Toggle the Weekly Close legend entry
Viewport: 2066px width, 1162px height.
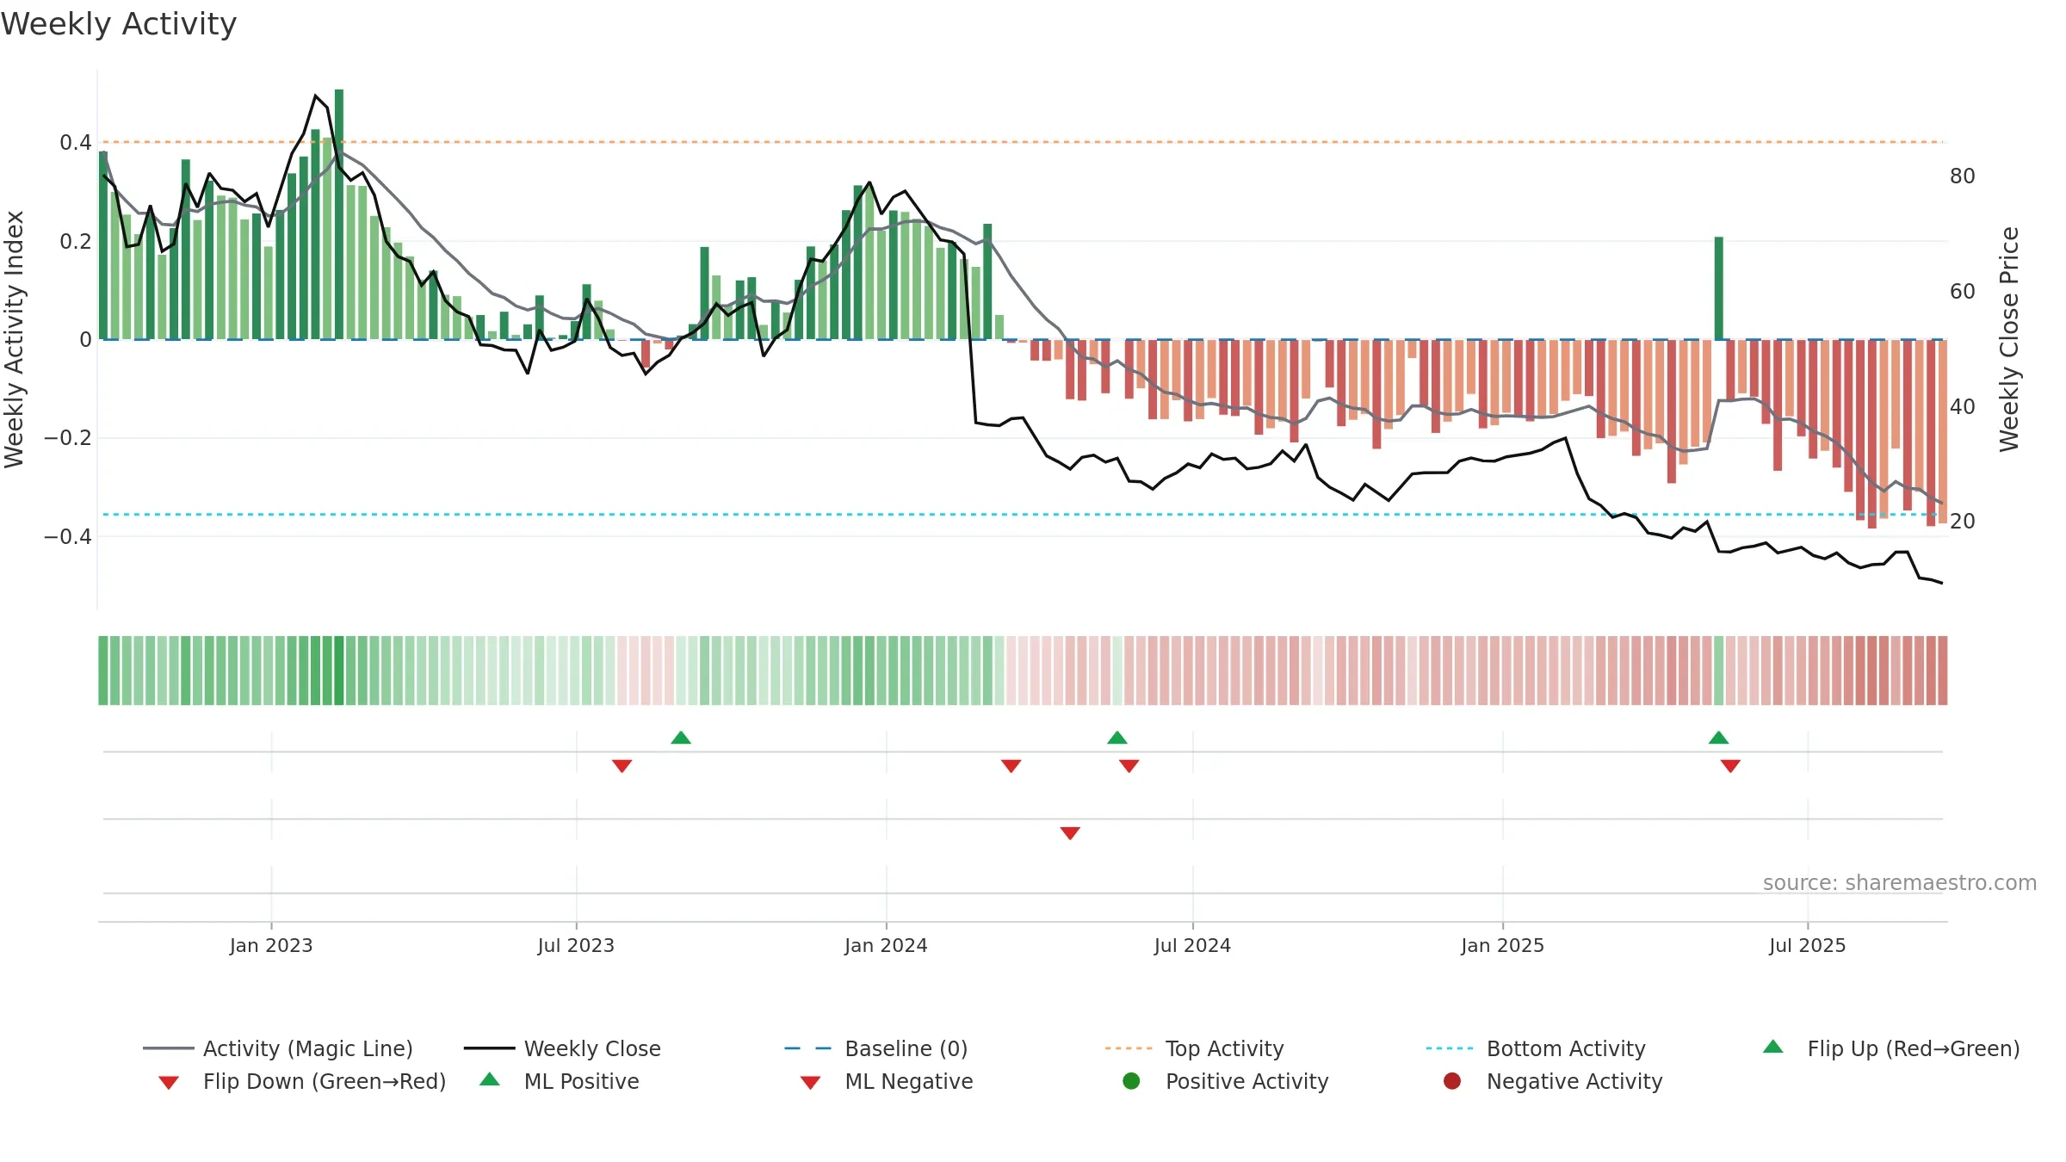pyautogui.click(x=562, y=1048)
